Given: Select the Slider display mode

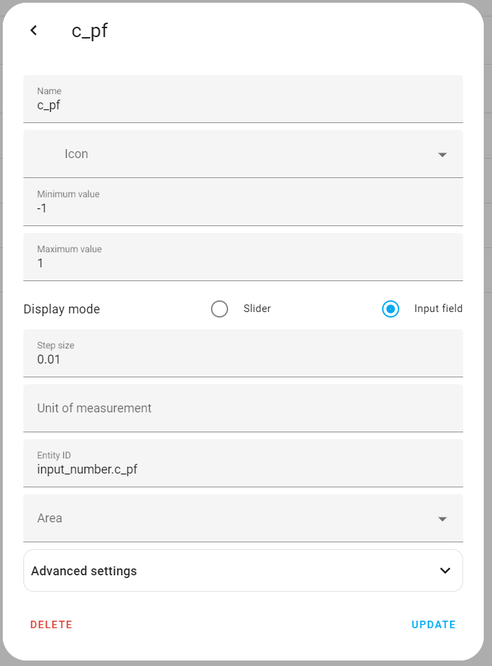Looking at the screenshot, I should [220, 309].
